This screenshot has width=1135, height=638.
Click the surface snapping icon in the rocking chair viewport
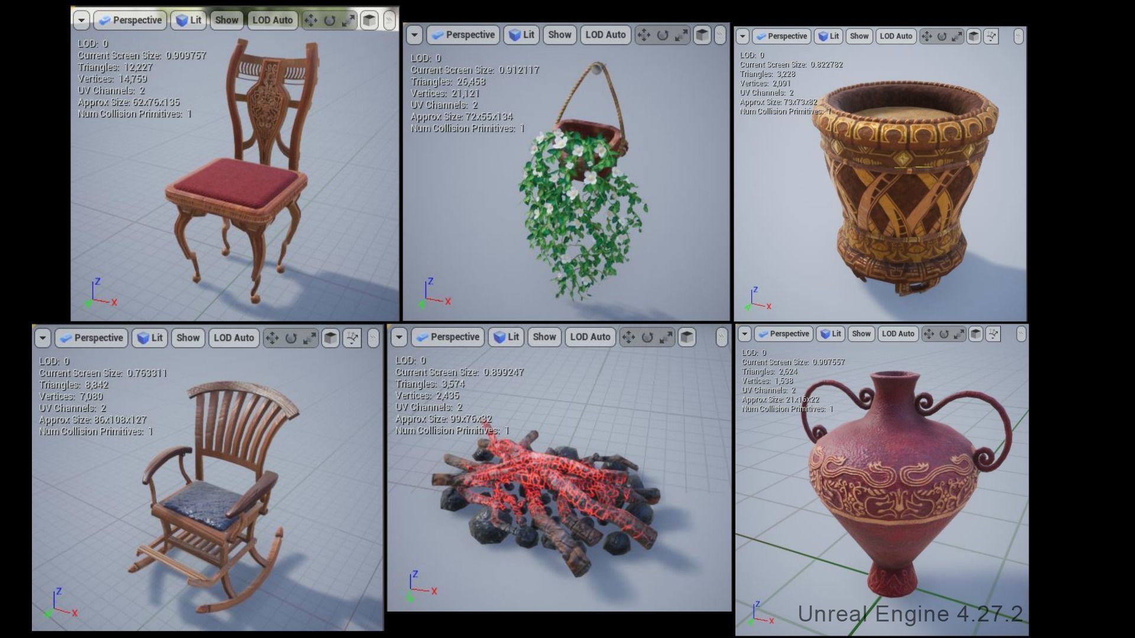[x=352, y=338]
